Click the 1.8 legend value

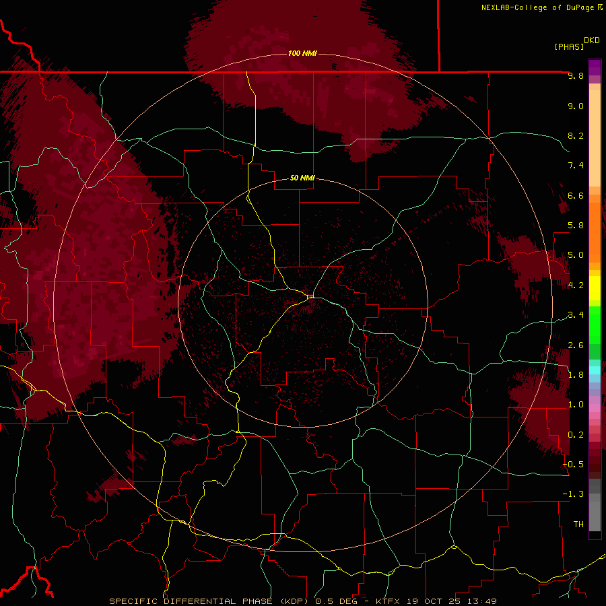(576, 375)
